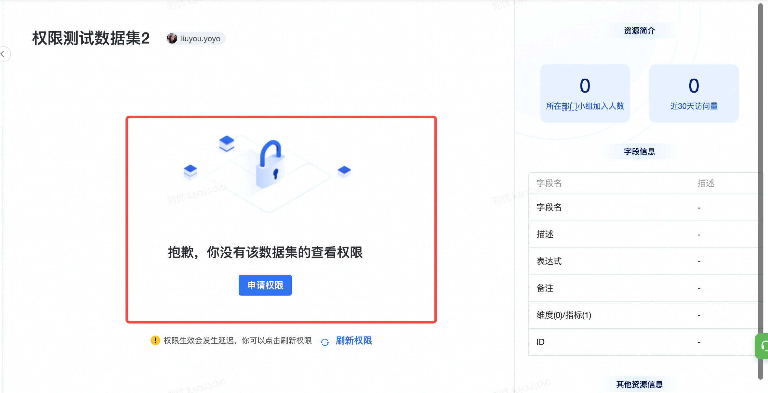The height and width of the screenshot is (393, 768).
Task: Click the 其他资源信息 section heading
Action: coord(639,385)
